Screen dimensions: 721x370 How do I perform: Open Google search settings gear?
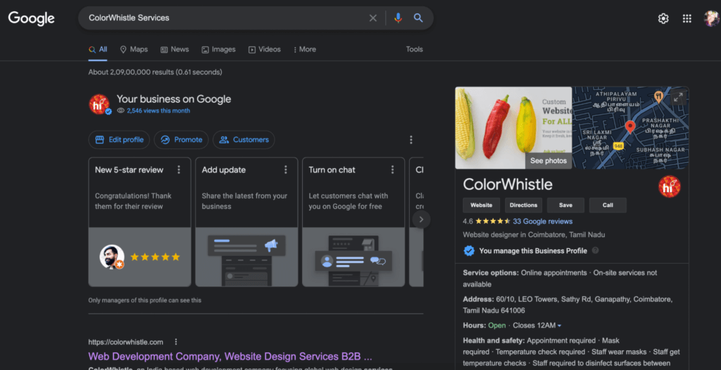(663, 18)
